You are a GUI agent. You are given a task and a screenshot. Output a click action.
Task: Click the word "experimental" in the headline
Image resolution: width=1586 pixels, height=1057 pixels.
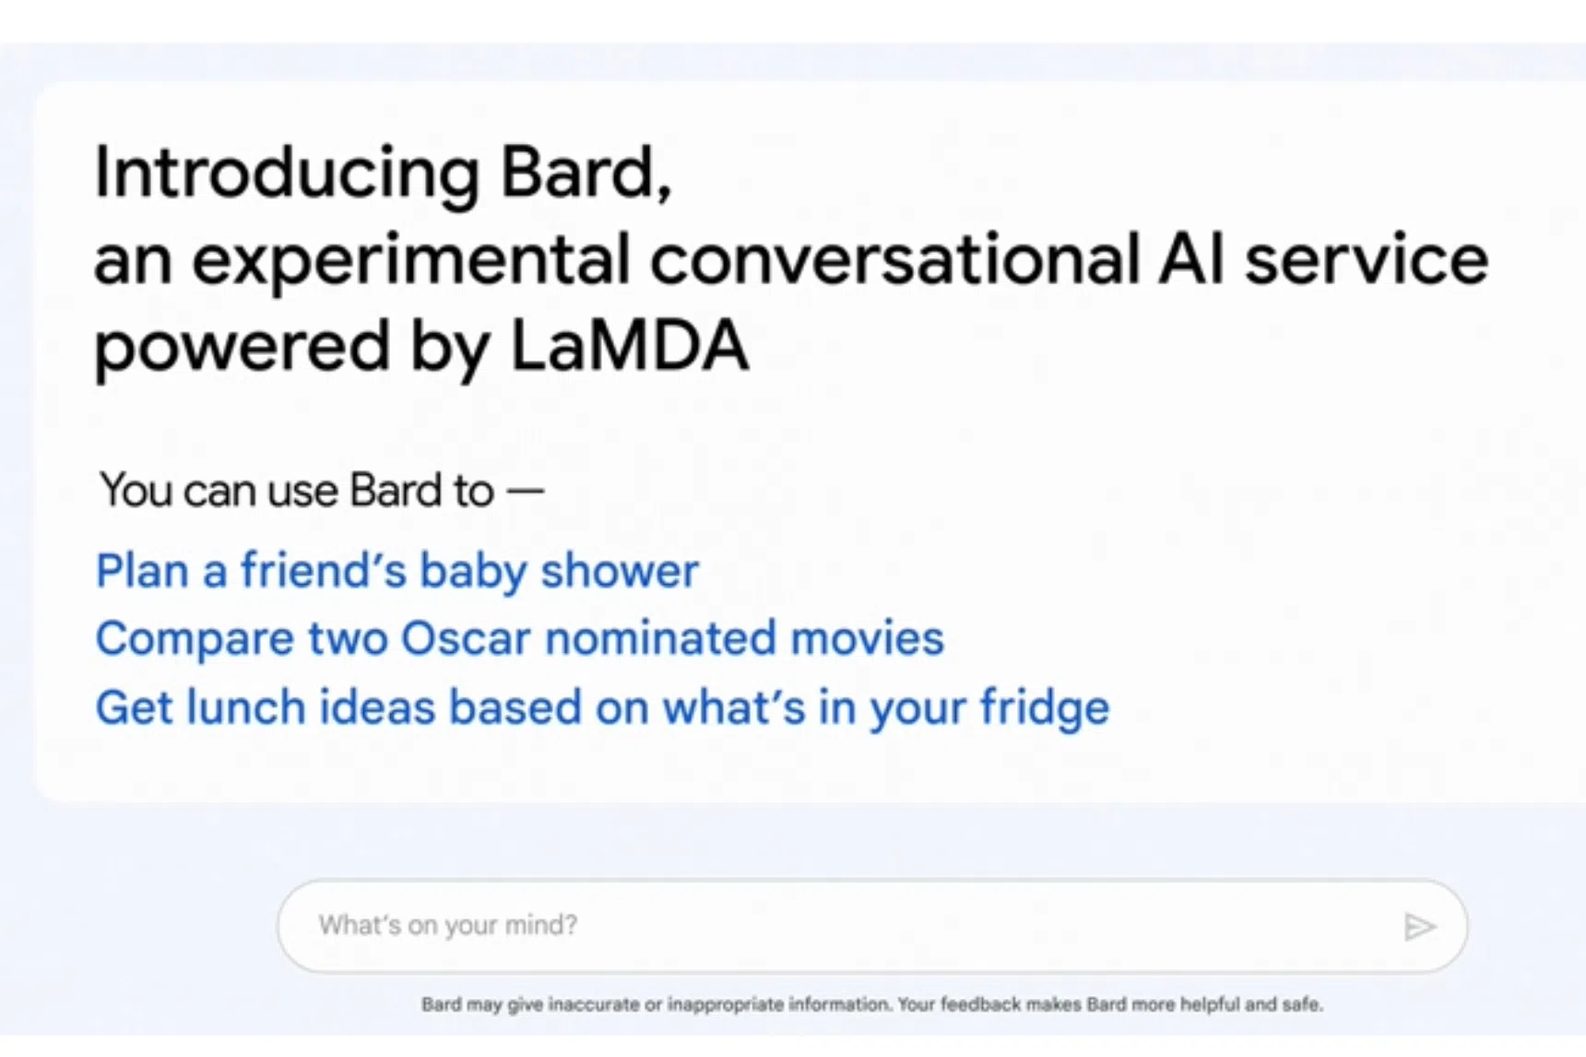410,259
